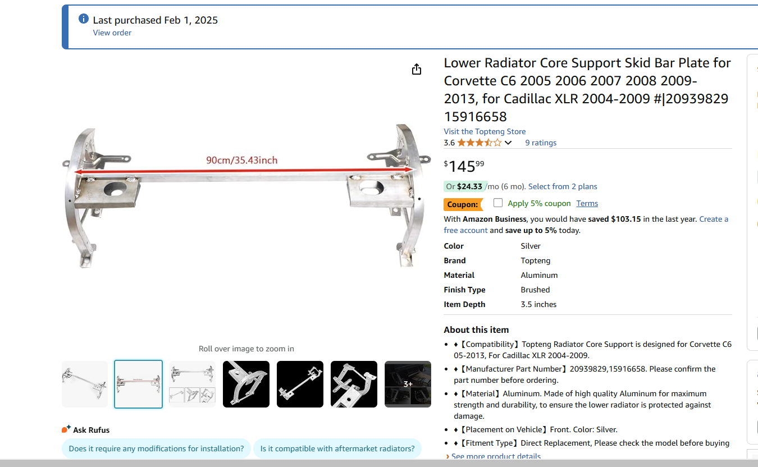This screenshot has height=467, width=758.
Task: Select the first product thumbnail
Action: [x=84, y=384]
